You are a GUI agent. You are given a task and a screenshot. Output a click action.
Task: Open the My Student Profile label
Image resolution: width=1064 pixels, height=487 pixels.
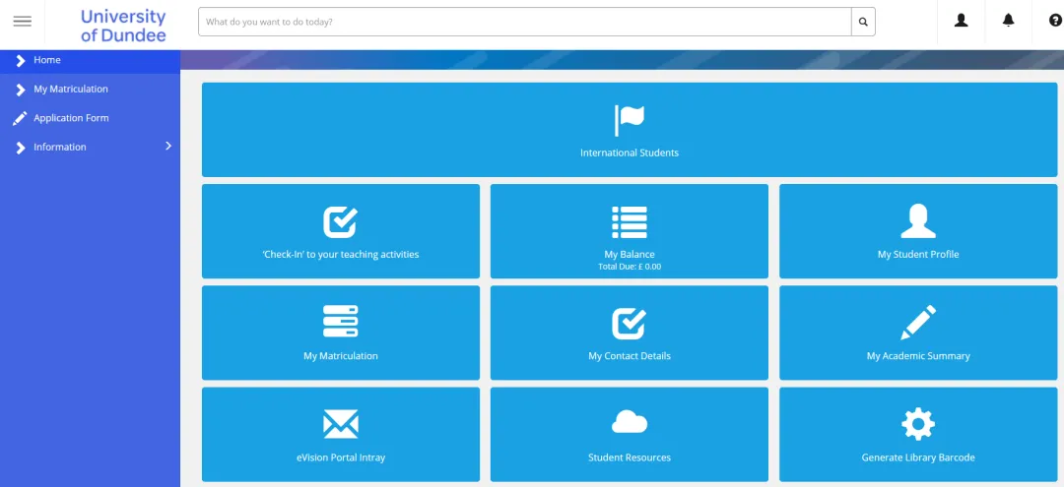pyautogui.click(x=918, y=255)
